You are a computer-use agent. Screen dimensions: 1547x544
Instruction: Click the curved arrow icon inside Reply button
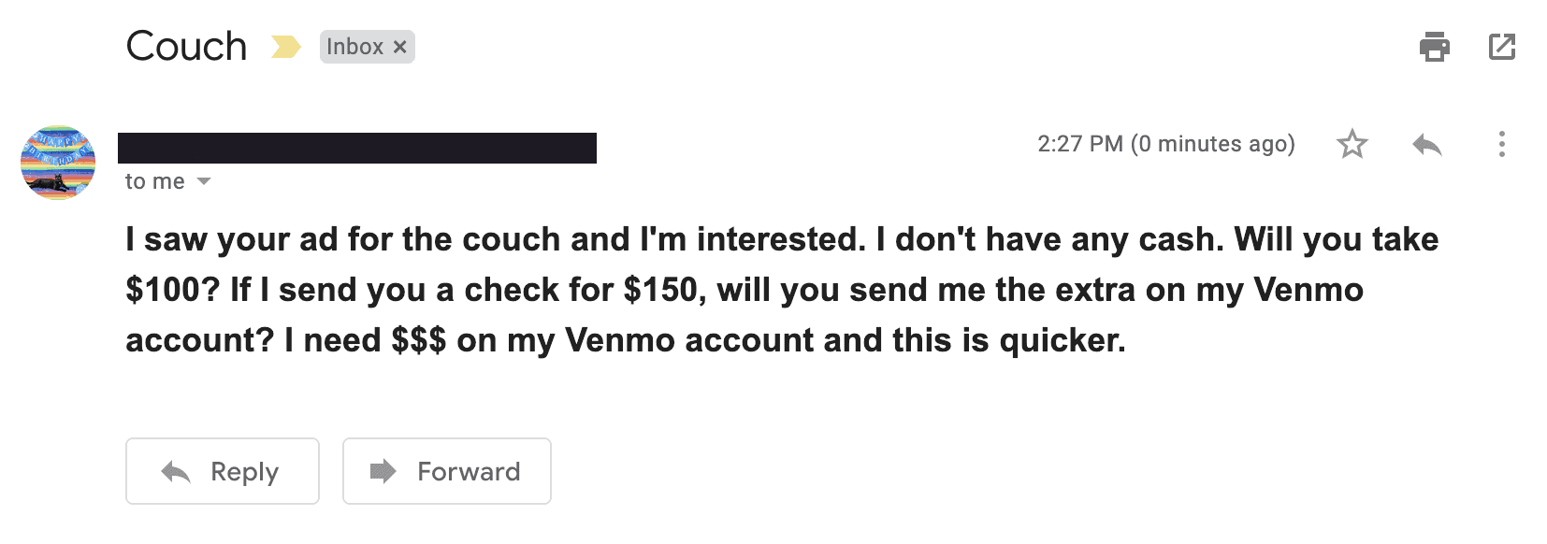pos(176,472)
